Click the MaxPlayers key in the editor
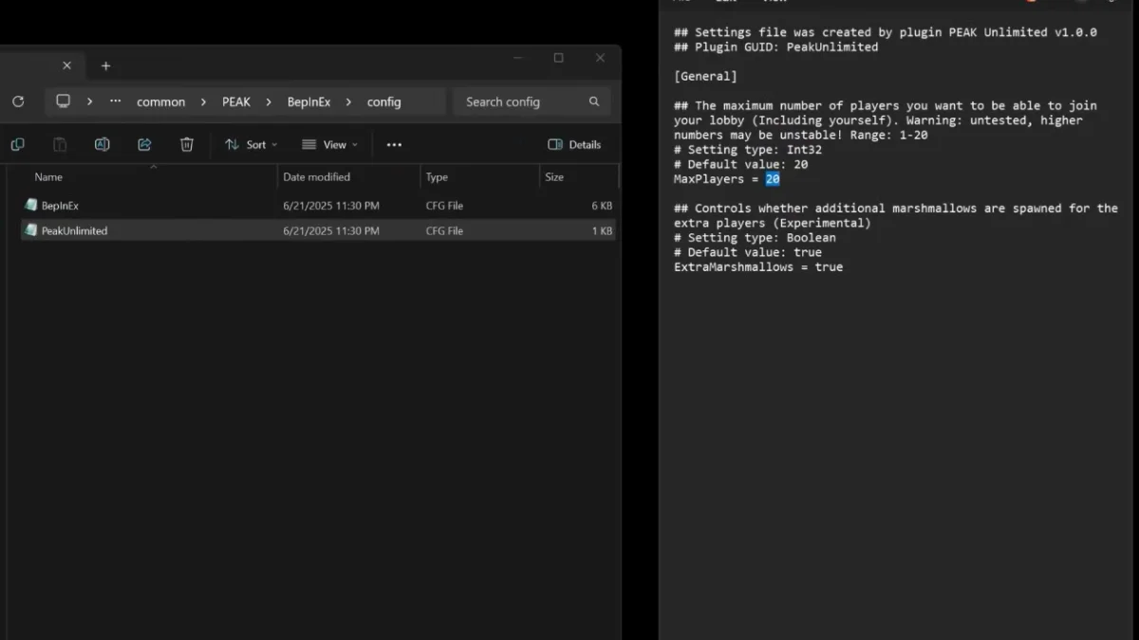This screenshot has height=640, width=1139. tap(709, 178)
